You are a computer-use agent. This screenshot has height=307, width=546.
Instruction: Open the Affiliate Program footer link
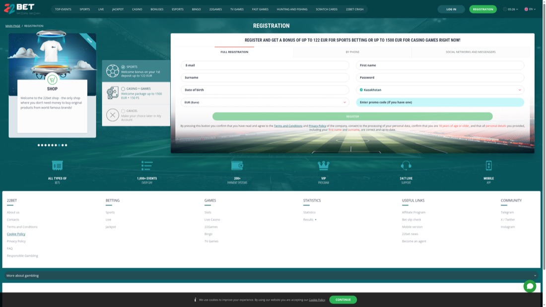413,212
